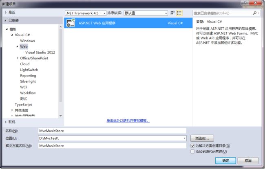
Task: Expand the 最近 section
Action: pyautogui.click(x=6, y=12)
